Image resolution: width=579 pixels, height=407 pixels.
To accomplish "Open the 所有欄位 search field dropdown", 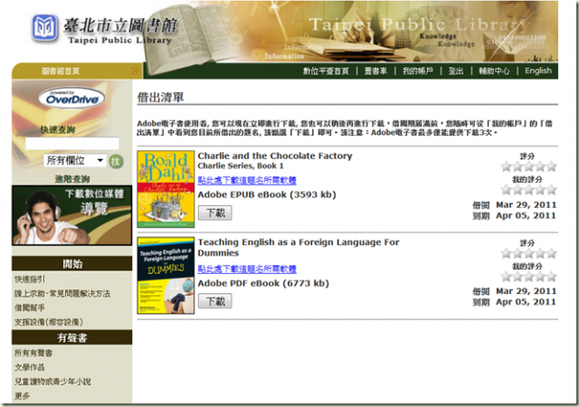I will 75,161.
